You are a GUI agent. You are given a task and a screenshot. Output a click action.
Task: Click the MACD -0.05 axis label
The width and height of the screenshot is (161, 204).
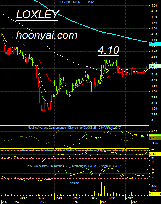point(154,143)
